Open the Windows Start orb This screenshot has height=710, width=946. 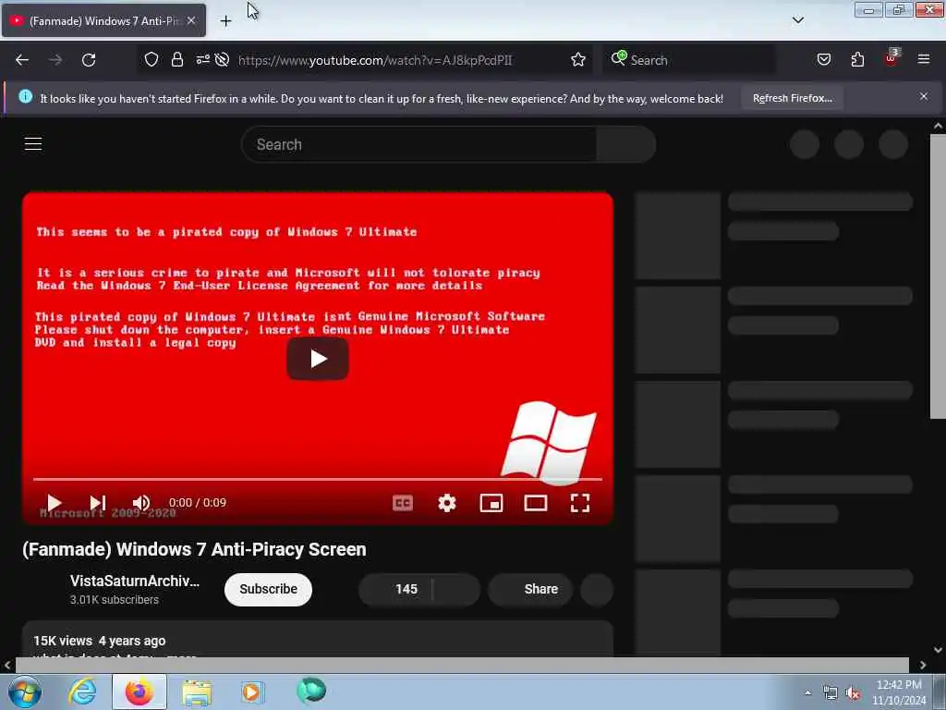pyautogui.click(x=25, y=692)
